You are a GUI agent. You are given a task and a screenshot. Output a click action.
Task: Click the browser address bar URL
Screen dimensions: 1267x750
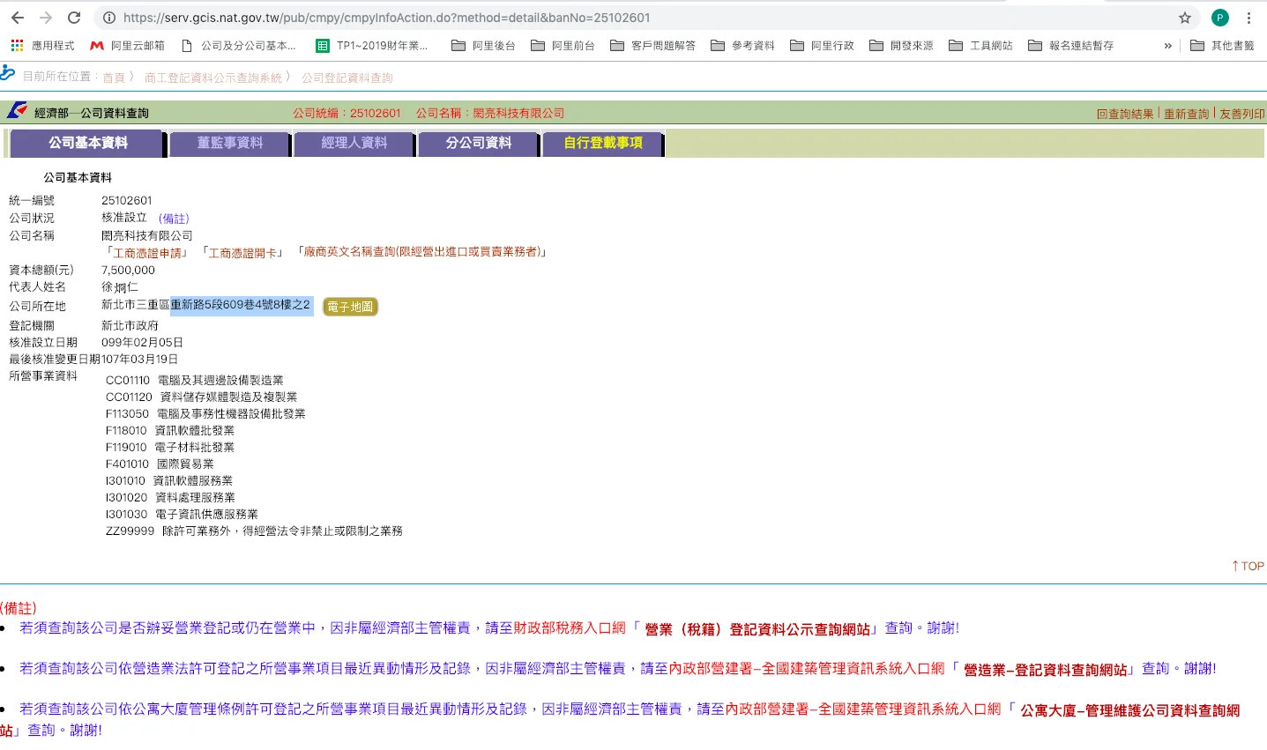point(386,18)
